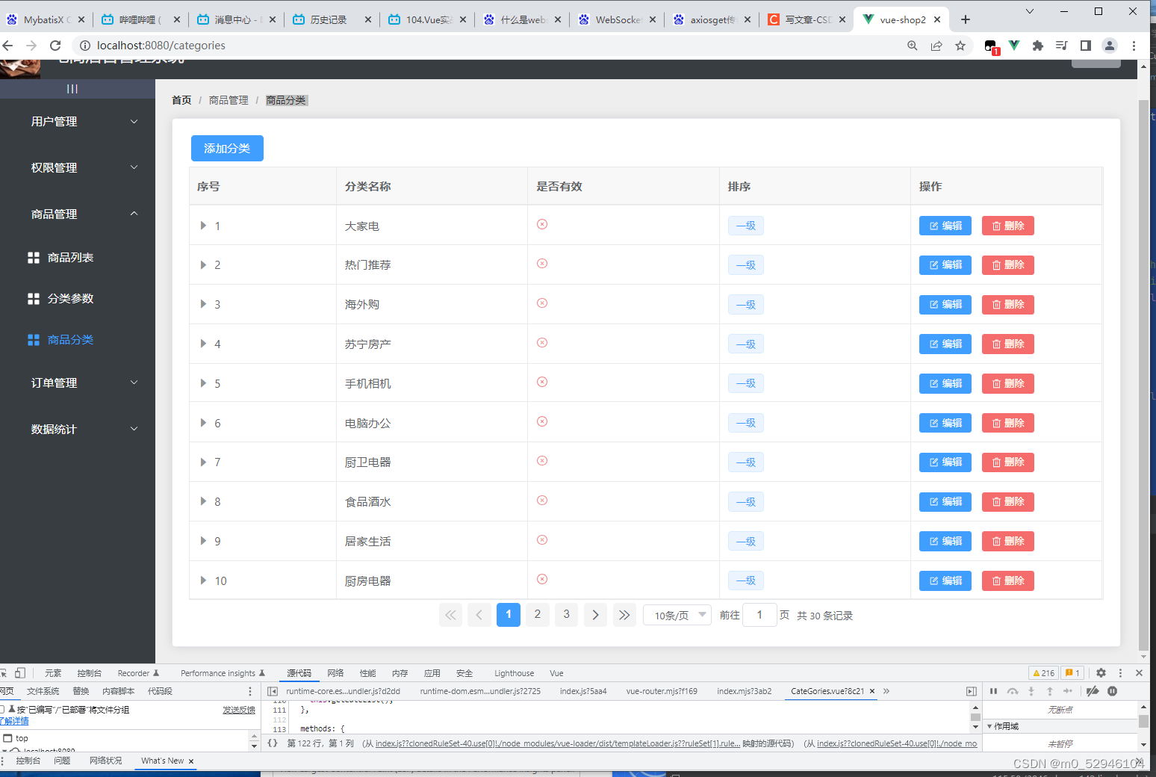Viewport: 1156px width, 777px height.
Task: Go to next page of categories
Action: point(595,615)
